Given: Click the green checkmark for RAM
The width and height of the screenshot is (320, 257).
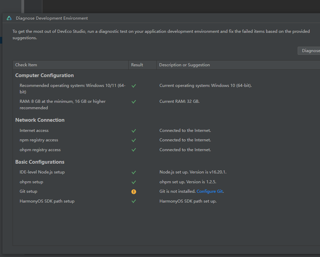Looking at the screenshot, I should pyautogui.click(x=134, y=102).
